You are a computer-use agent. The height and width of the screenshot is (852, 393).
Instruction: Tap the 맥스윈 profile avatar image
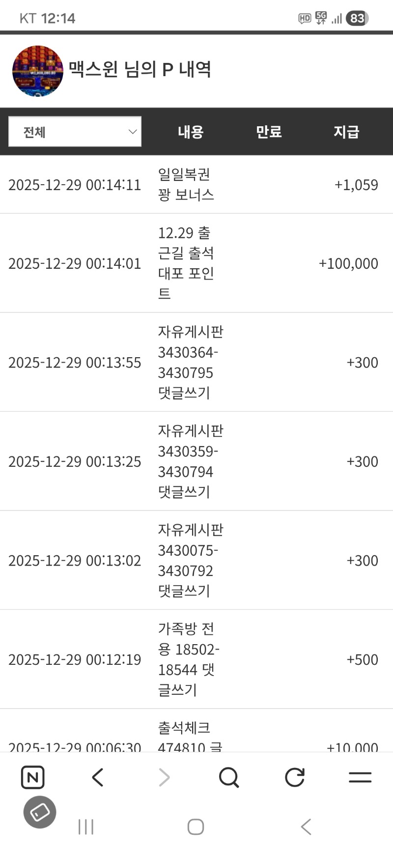pyautogui.click(x=38, y=71)
